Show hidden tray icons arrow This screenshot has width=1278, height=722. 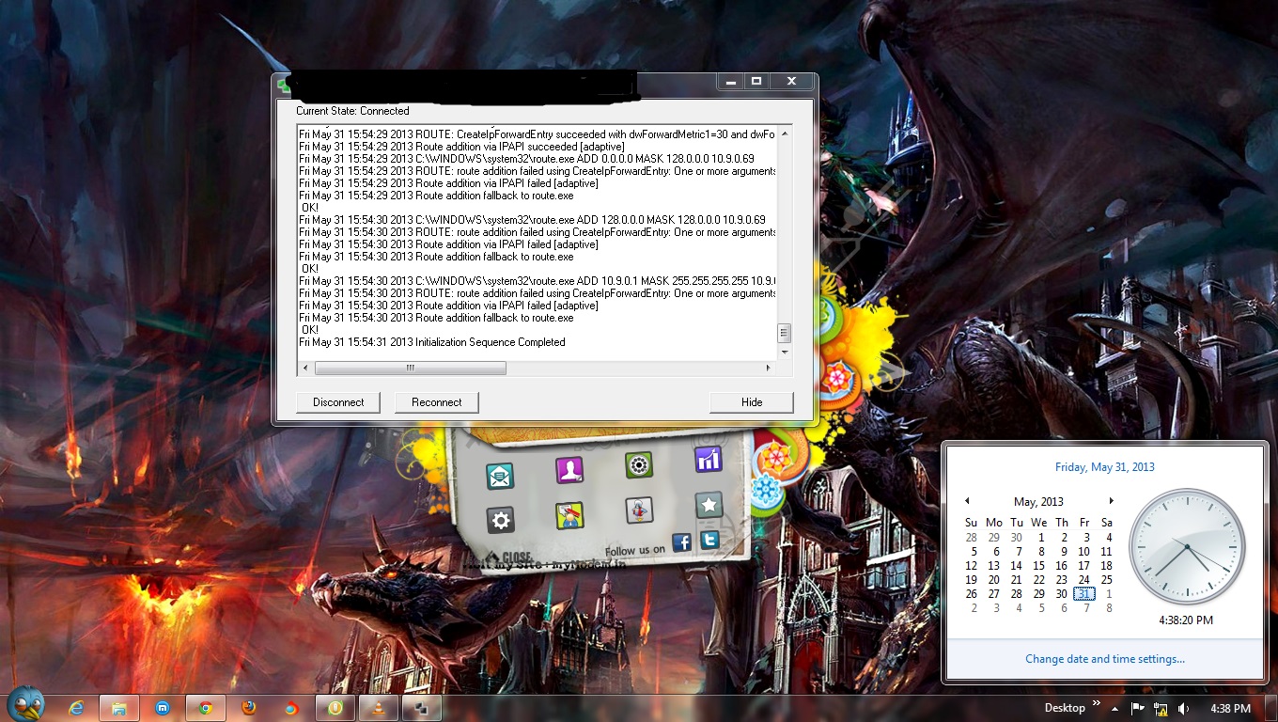[1115, 709]
